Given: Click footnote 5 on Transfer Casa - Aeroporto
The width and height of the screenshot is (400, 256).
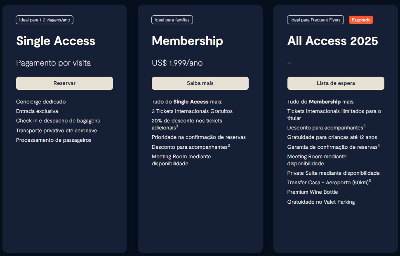Looking at the screenshot, I should pos(370,181).
